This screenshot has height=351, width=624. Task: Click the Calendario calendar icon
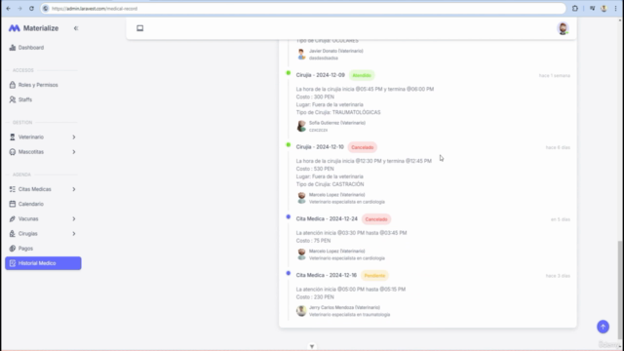13,204
